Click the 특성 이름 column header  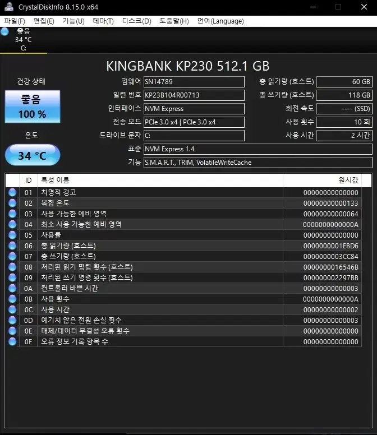(x=160, y=181)
